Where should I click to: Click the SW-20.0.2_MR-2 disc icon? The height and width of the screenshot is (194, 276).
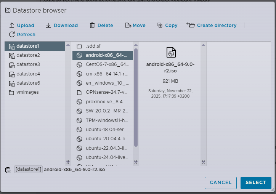coord(79,111)
